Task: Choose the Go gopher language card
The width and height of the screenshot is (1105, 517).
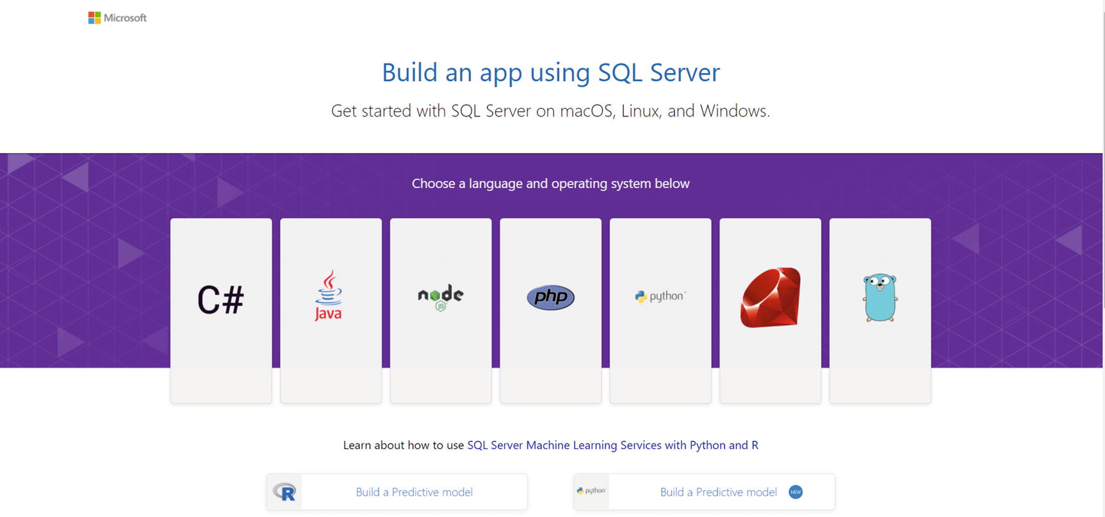Action: click(880, 311)
